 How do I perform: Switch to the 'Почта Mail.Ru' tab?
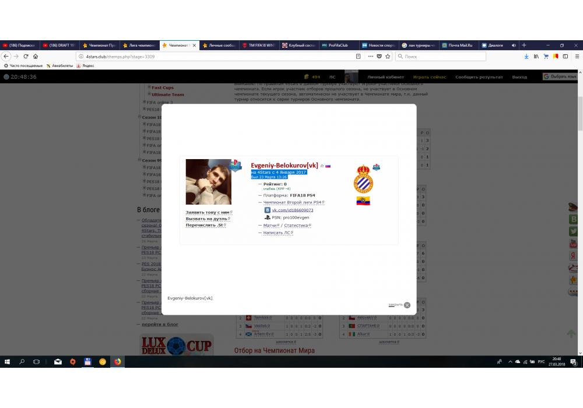click(458, 45)
